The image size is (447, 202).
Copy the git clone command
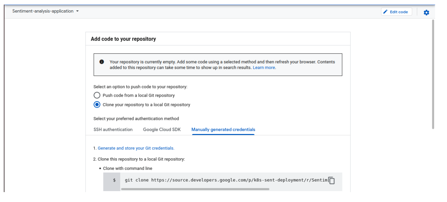[x=331, y=180]
